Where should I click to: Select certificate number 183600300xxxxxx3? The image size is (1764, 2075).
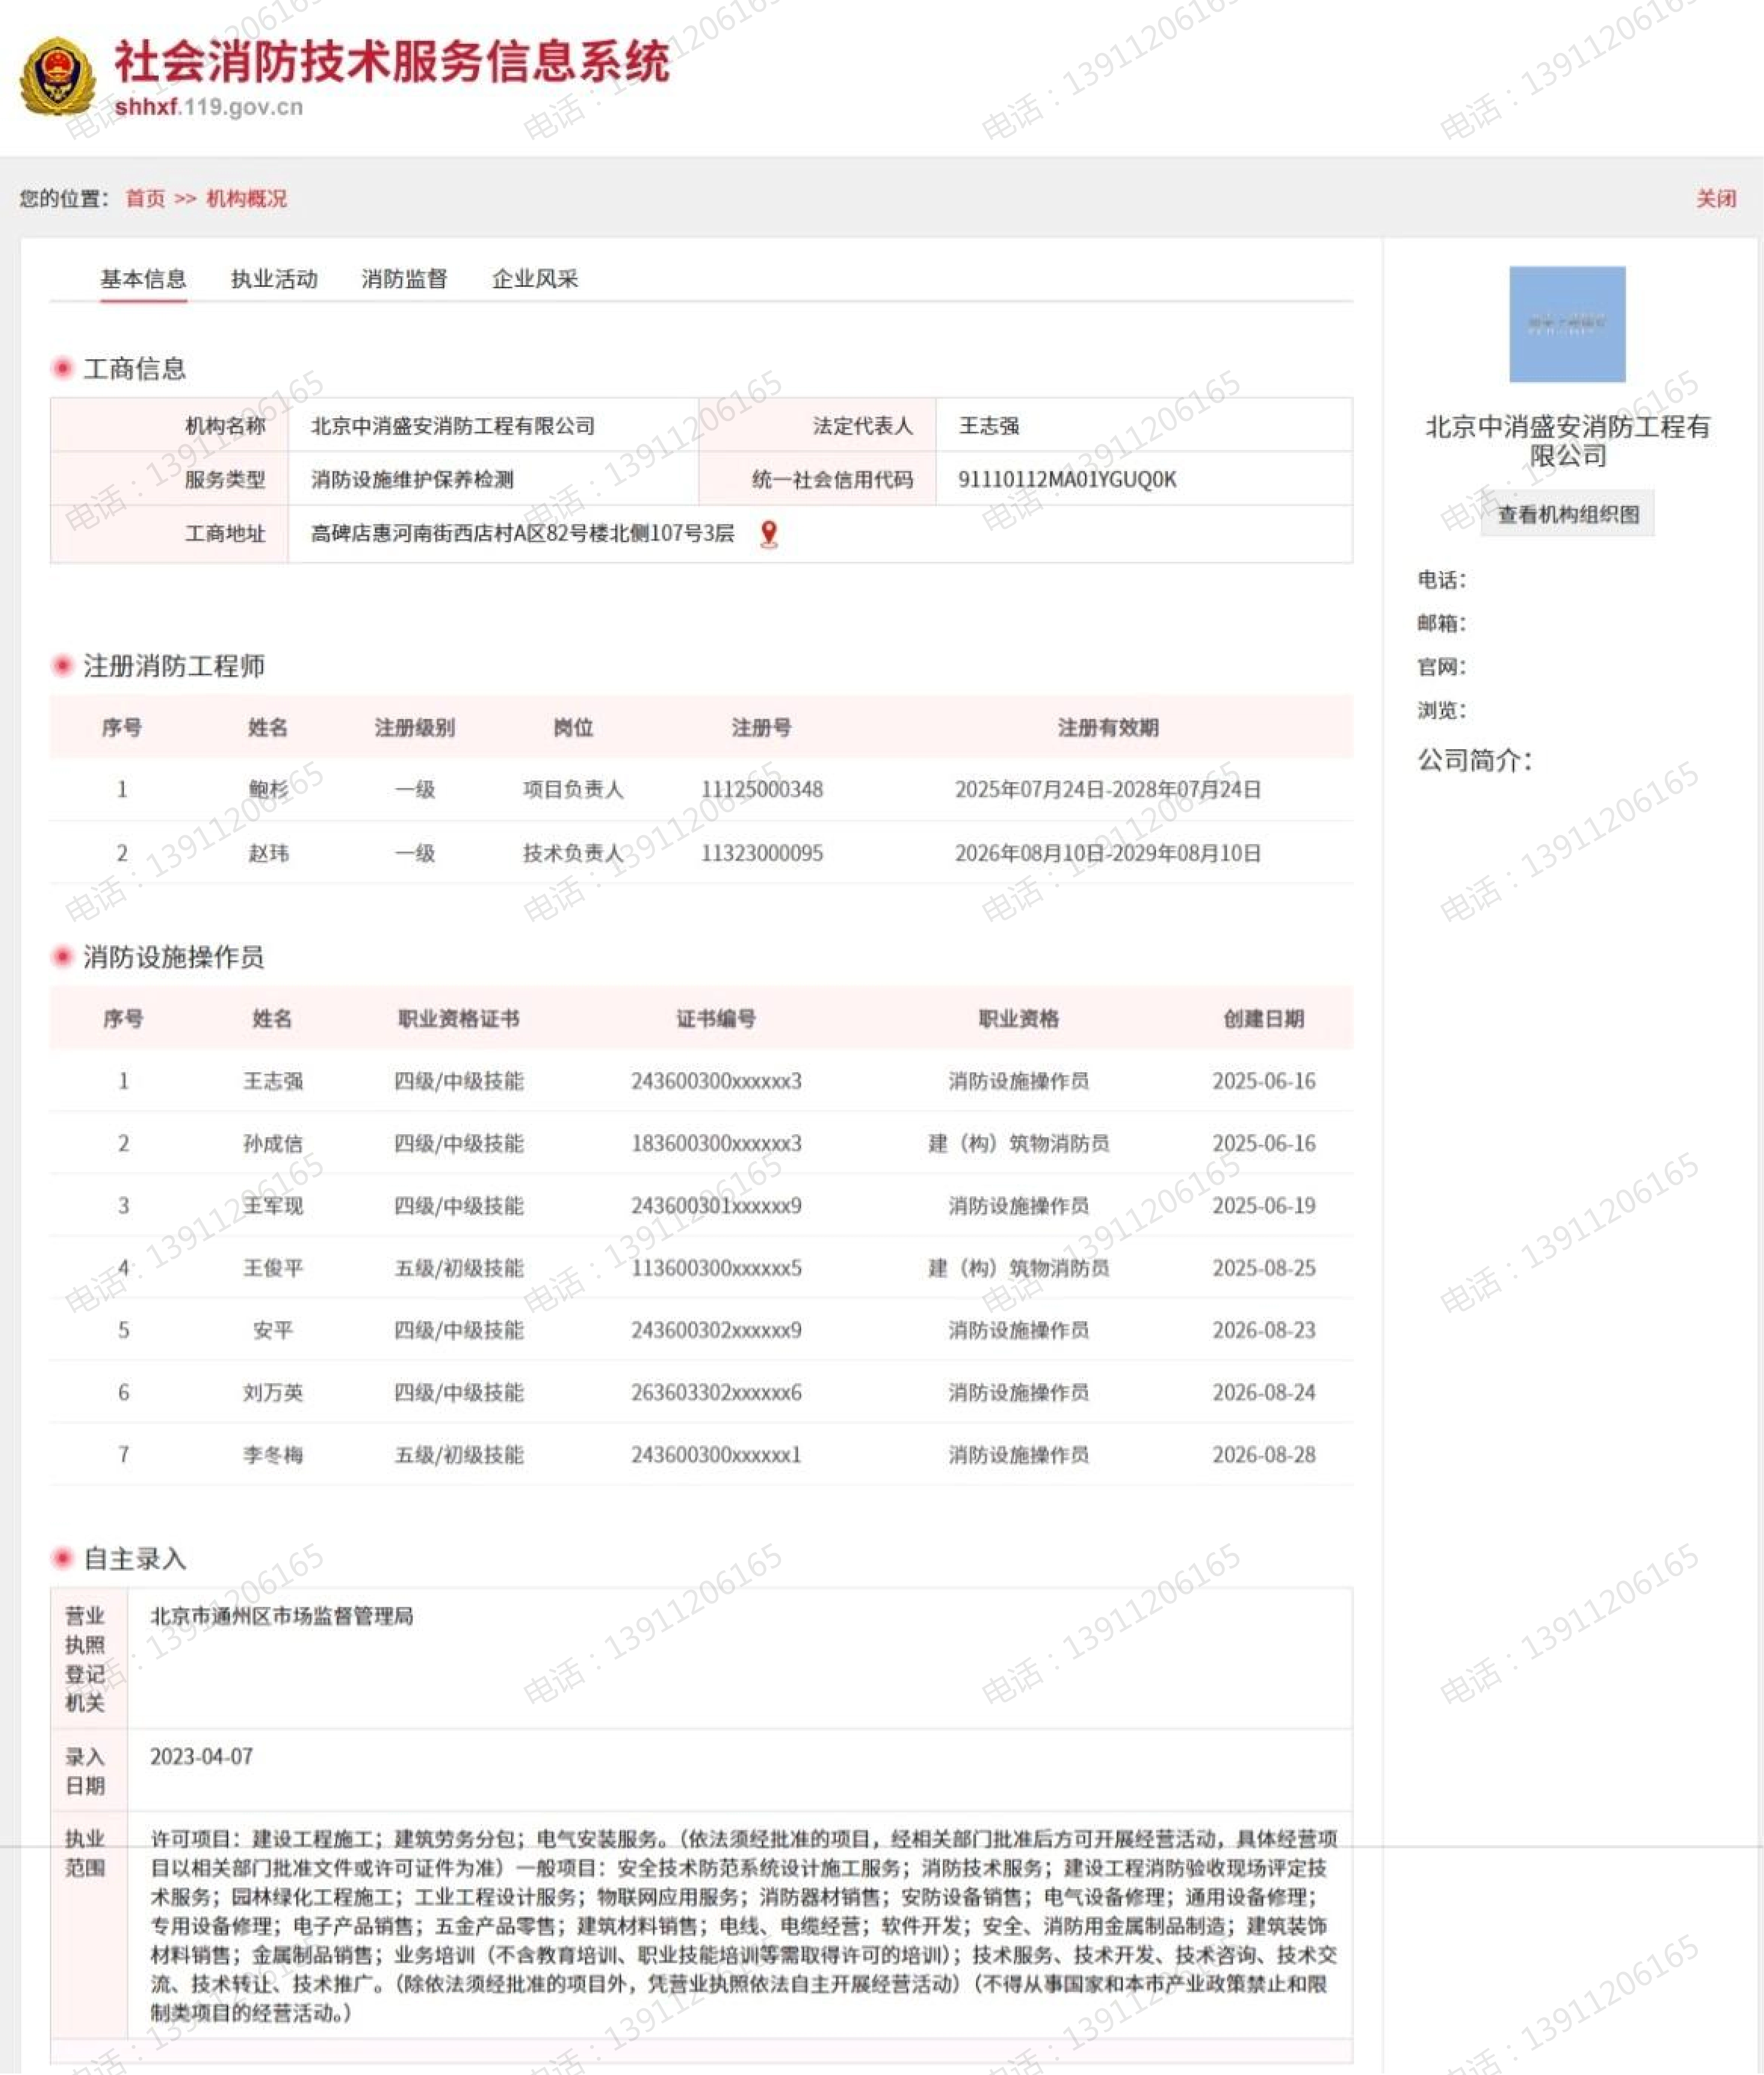click(716, 1143)
